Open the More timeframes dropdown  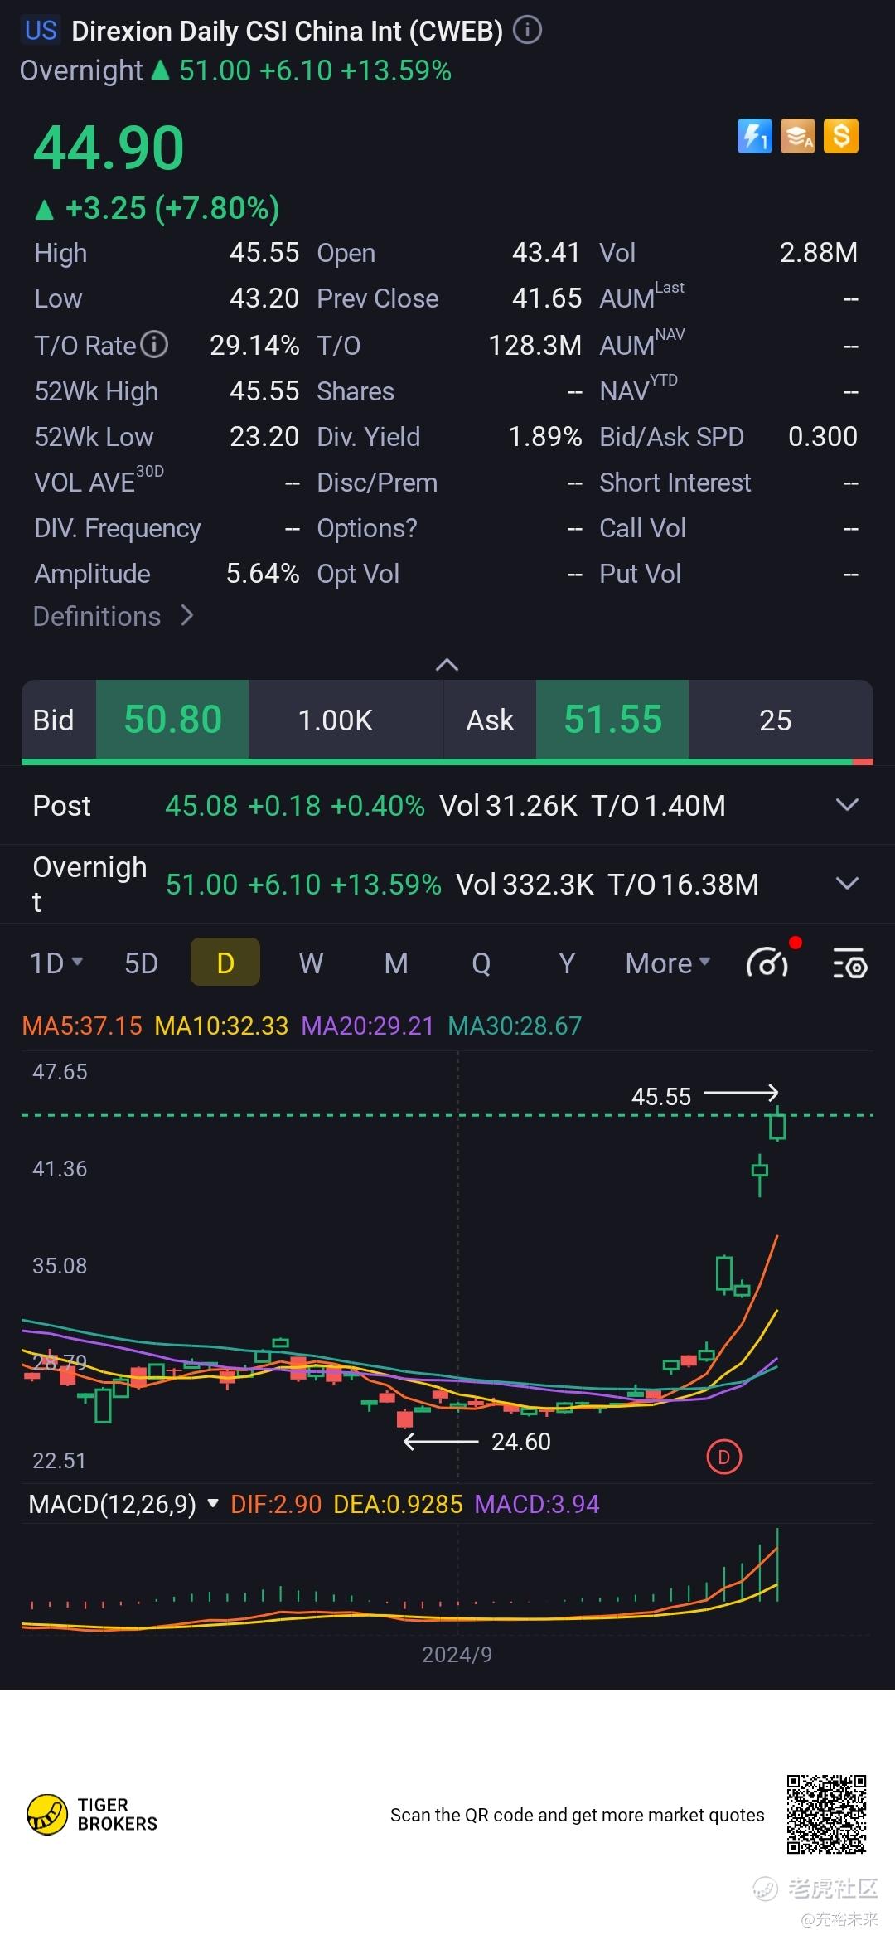click(x=668, y=963)
